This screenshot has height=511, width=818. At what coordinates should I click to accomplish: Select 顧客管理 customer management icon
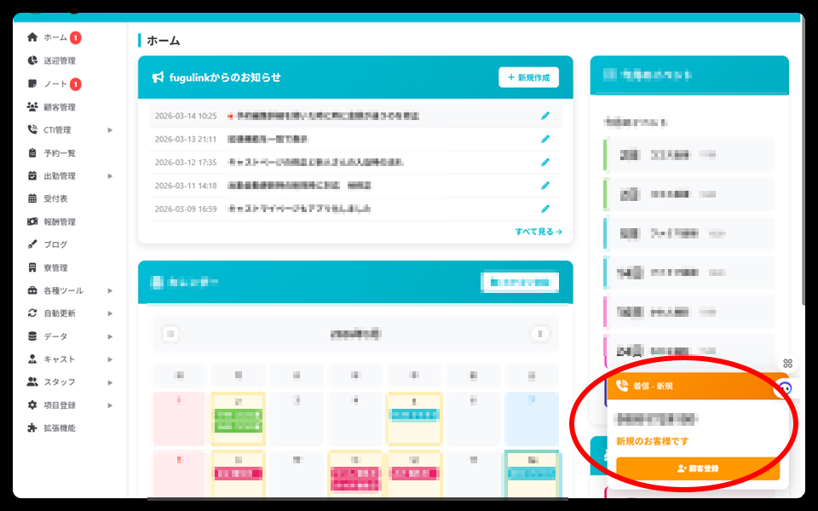click(x=32, y=107)
